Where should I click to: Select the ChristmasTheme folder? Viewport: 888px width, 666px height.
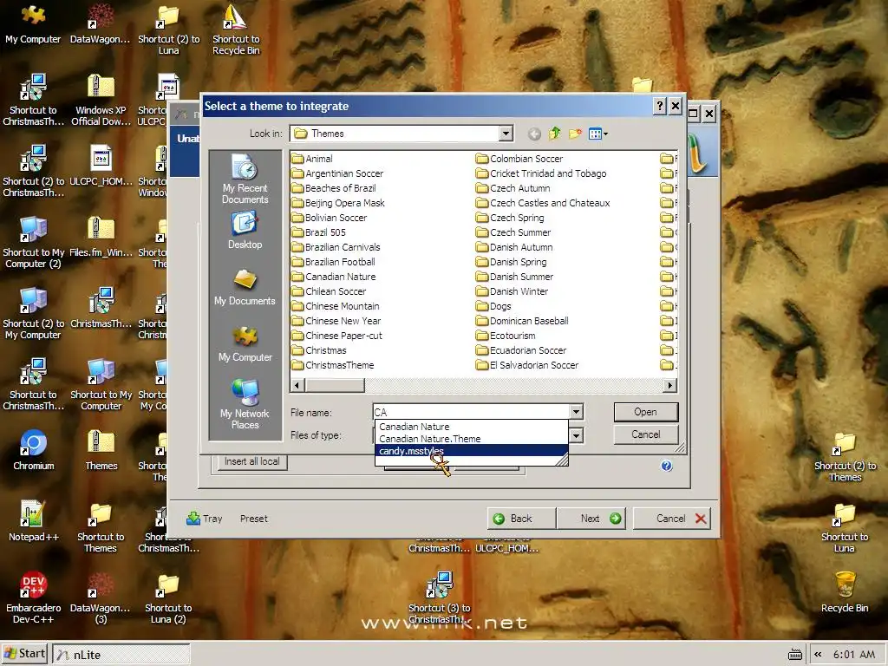pyautogui.click(x=333, y=365)
